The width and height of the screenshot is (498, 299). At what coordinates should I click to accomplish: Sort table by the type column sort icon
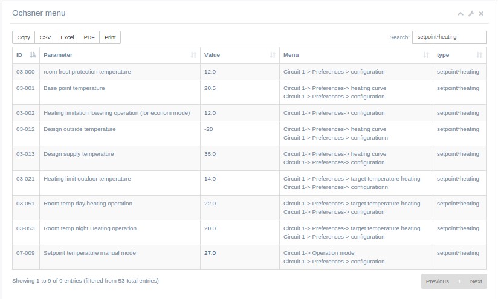[479, 55]
